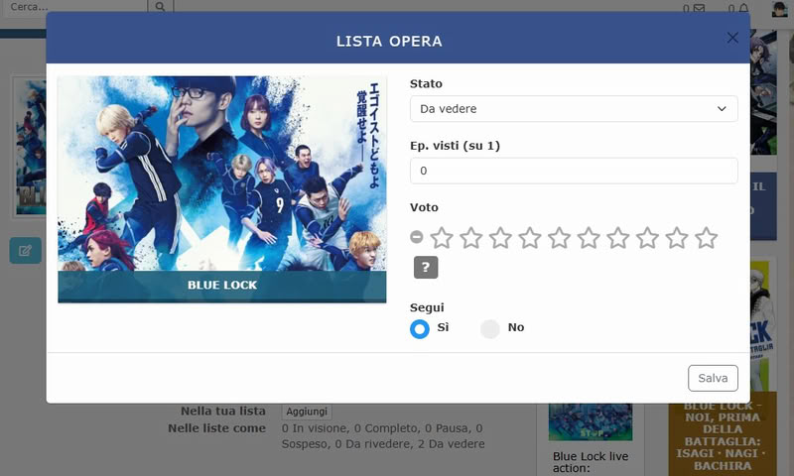Rate with the third star
Screen dimensions: 794x476
tap(500, 238)
